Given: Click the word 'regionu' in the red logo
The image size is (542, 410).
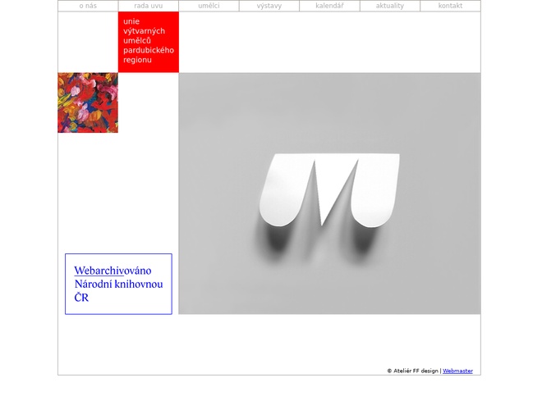Looking at the screenshot, I should click(137, 61).
